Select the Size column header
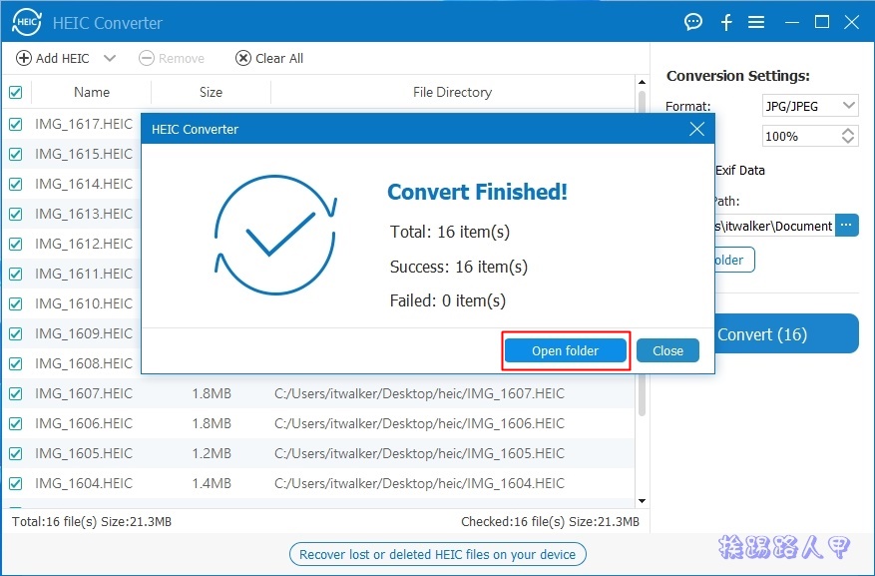Viewport: 875px width, 576px height. (210, 92)
